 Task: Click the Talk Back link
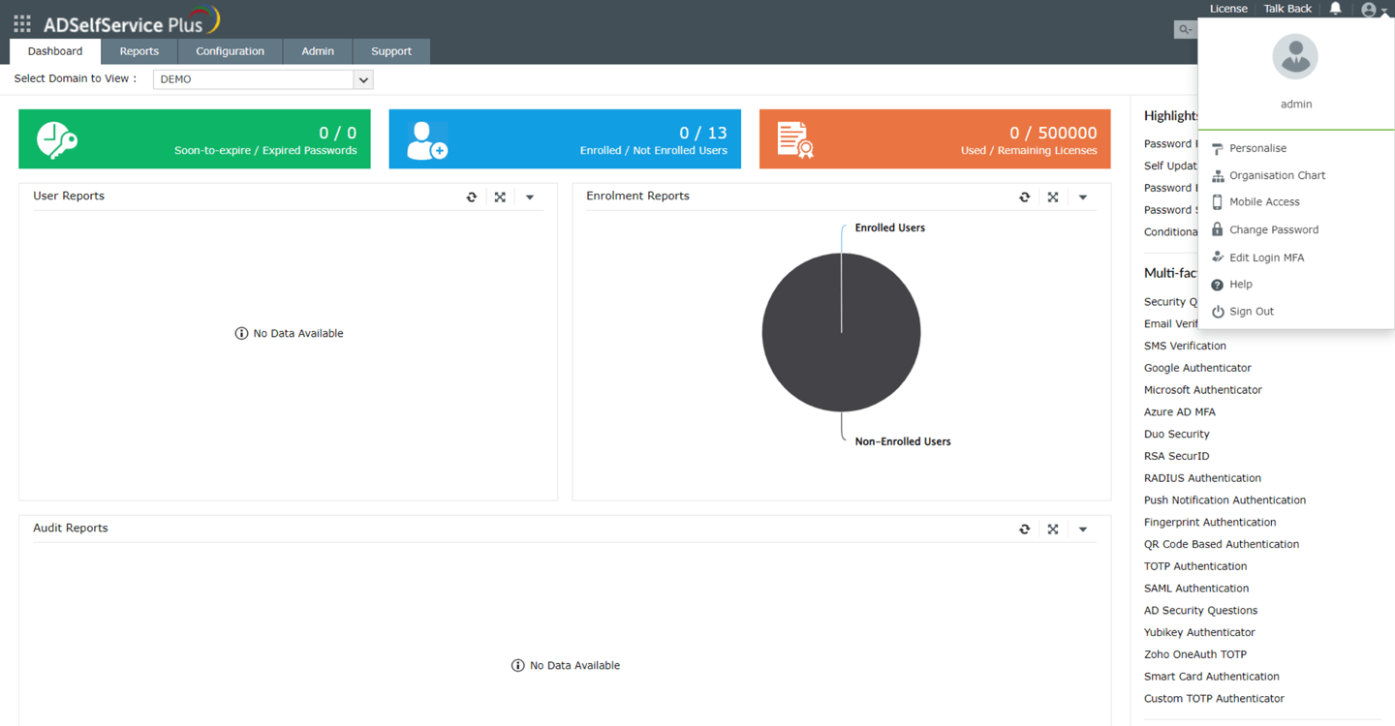point(1287,9)
